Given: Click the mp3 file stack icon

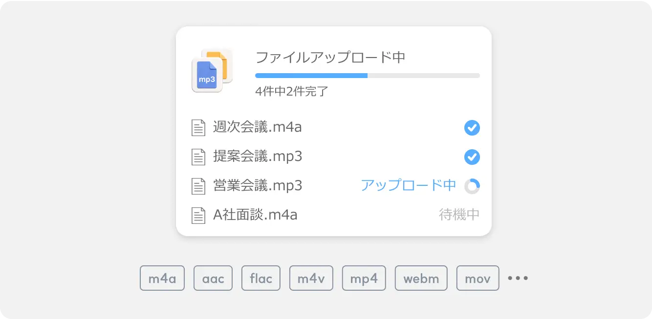Looking at the screenshot, I should click(x=212, y=71).
